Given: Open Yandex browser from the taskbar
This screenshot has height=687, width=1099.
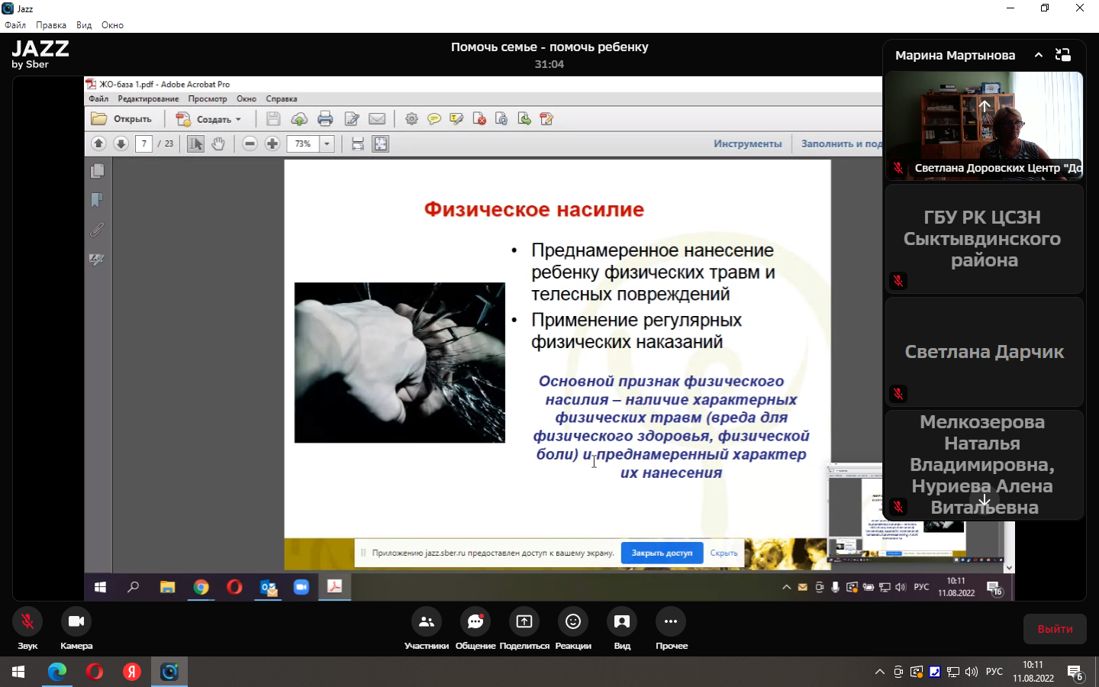Looking at the screenshot, I should coord(132,672).
